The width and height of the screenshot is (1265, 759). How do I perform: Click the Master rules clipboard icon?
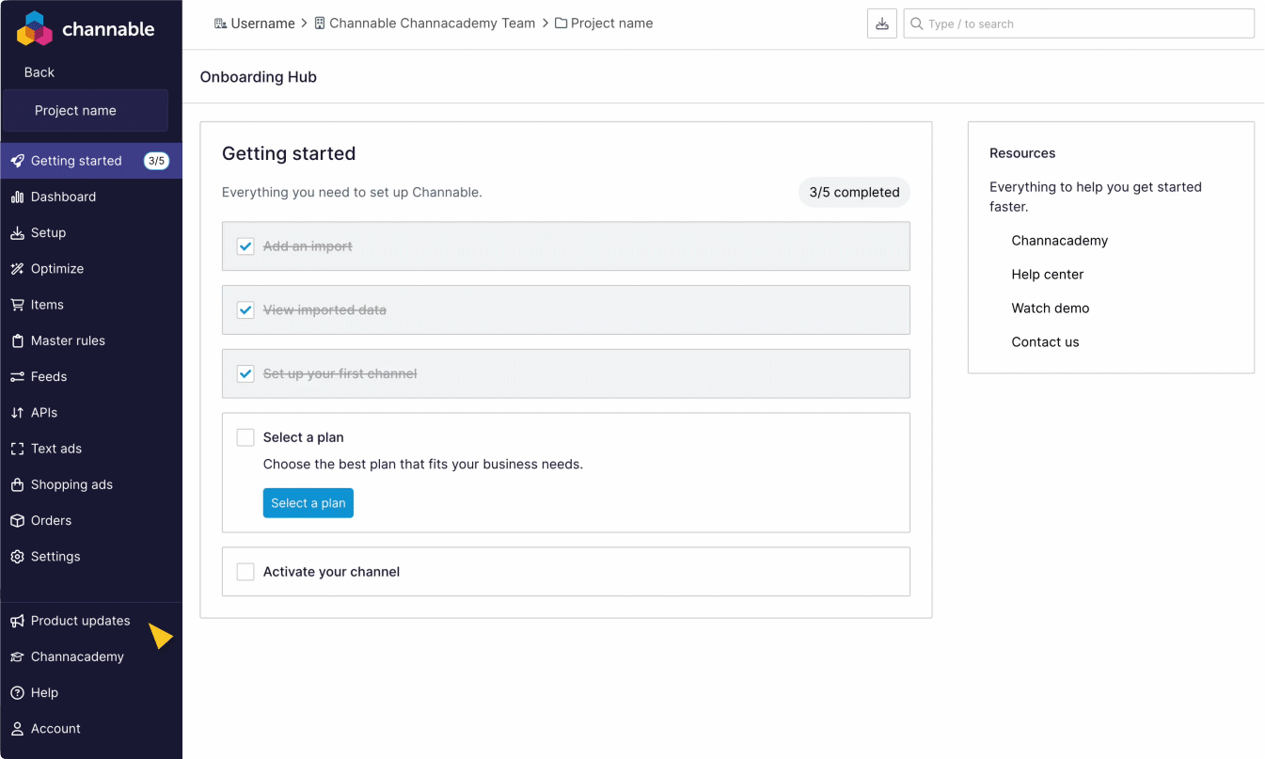17,340
